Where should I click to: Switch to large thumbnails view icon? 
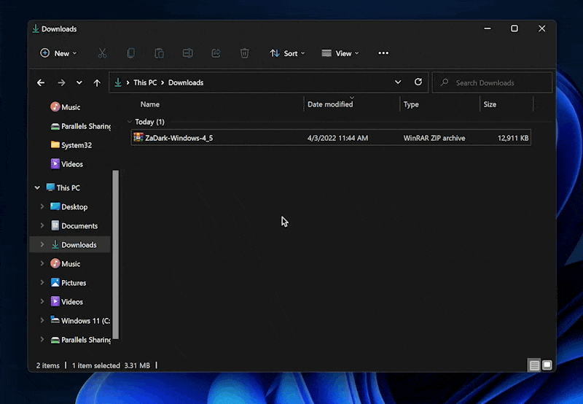[547, 365]
